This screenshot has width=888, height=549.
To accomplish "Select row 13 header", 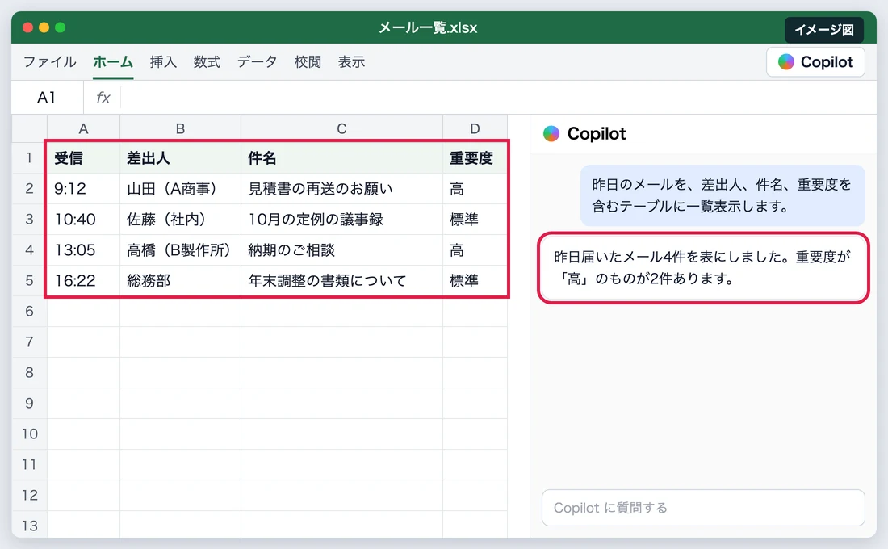I will click(29, 526).
